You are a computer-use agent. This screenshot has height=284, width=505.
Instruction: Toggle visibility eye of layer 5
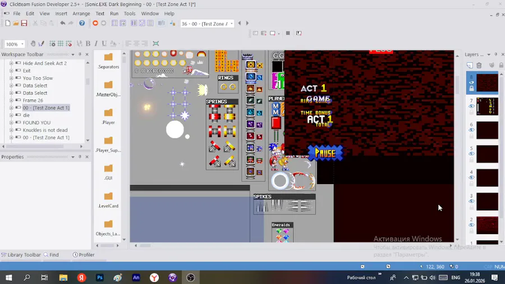(471, 154)
